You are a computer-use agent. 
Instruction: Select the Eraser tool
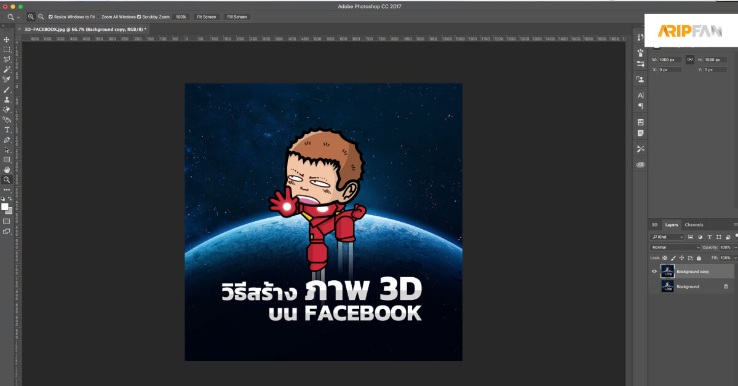point(7,109)
